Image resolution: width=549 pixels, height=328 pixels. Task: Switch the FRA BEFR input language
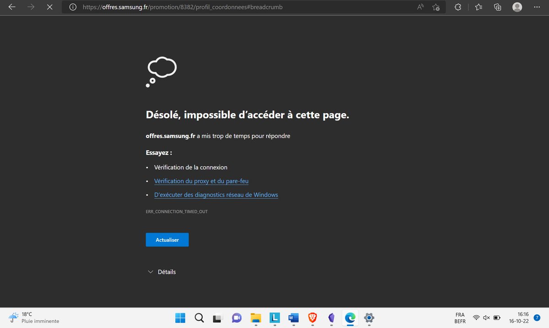tap(460, 317)
